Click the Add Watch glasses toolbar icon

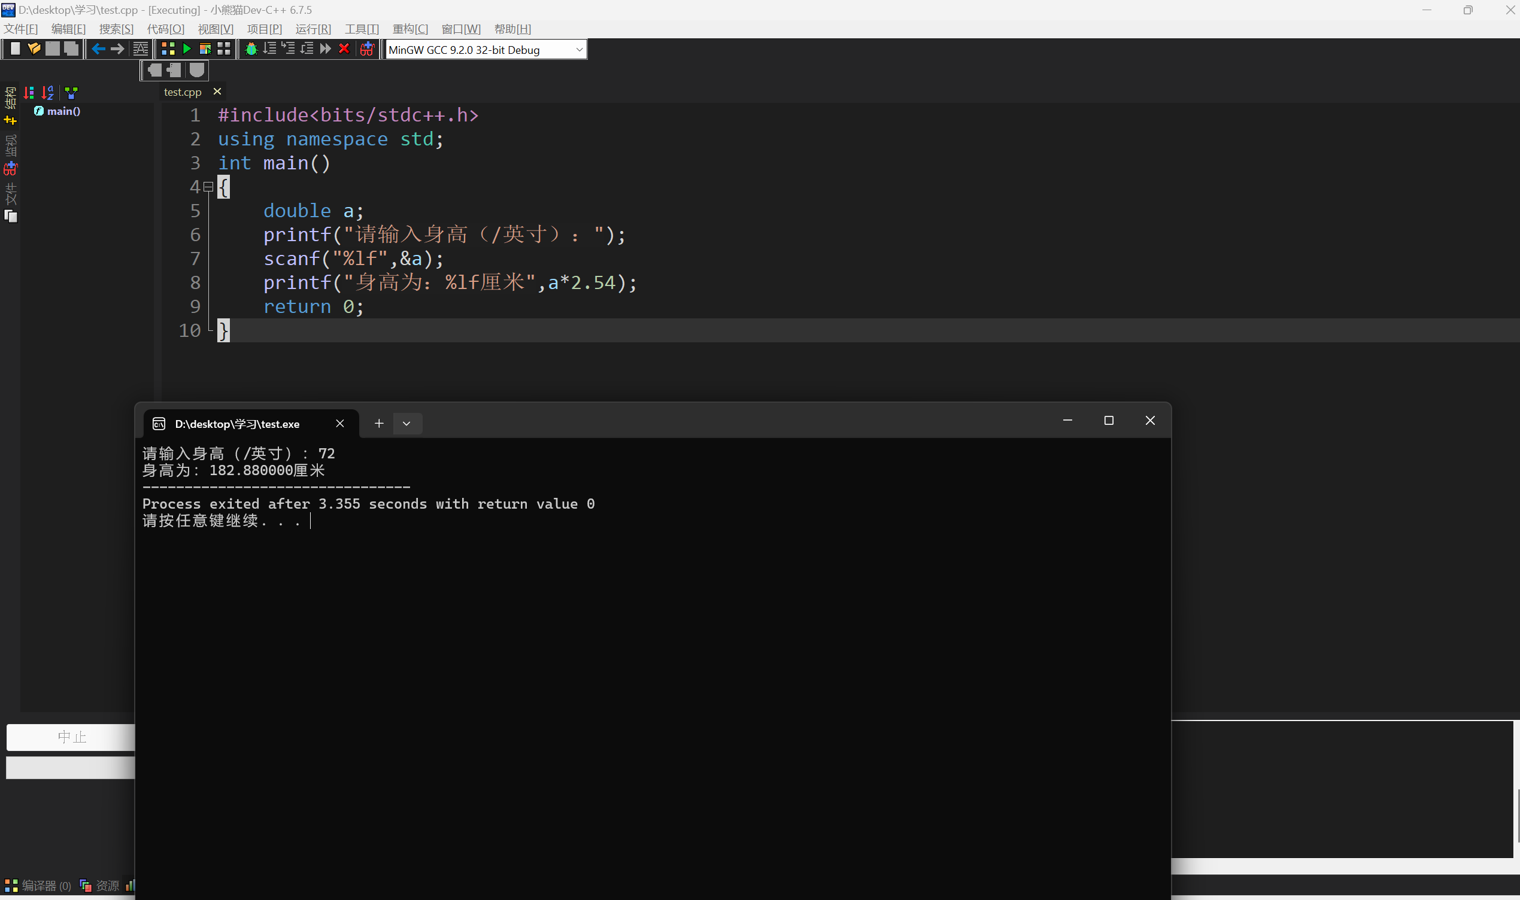(367, 49)
